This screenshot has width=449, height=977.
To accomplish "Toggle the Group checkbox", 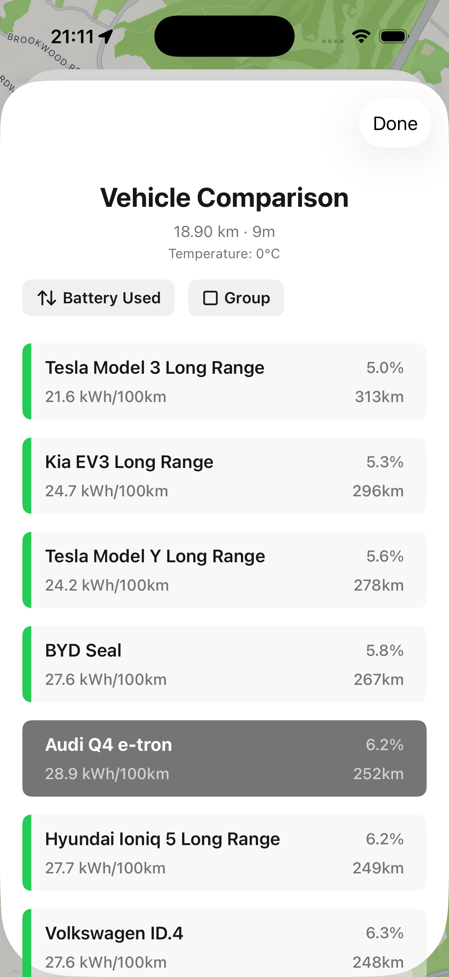I will pos(210,298).
